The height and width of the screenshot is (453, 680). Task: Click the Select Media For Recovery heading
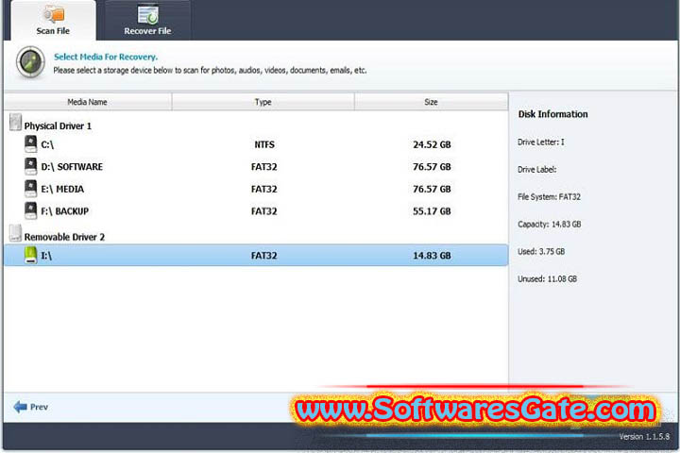point(106,57)
